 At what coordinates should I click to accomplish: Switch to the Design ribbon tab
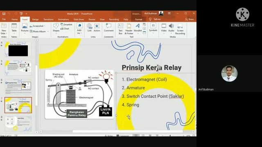click(x=35, y=19)
